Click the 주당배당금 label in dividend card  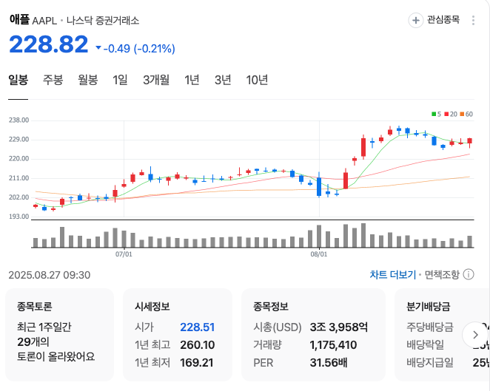pos(430,327)
